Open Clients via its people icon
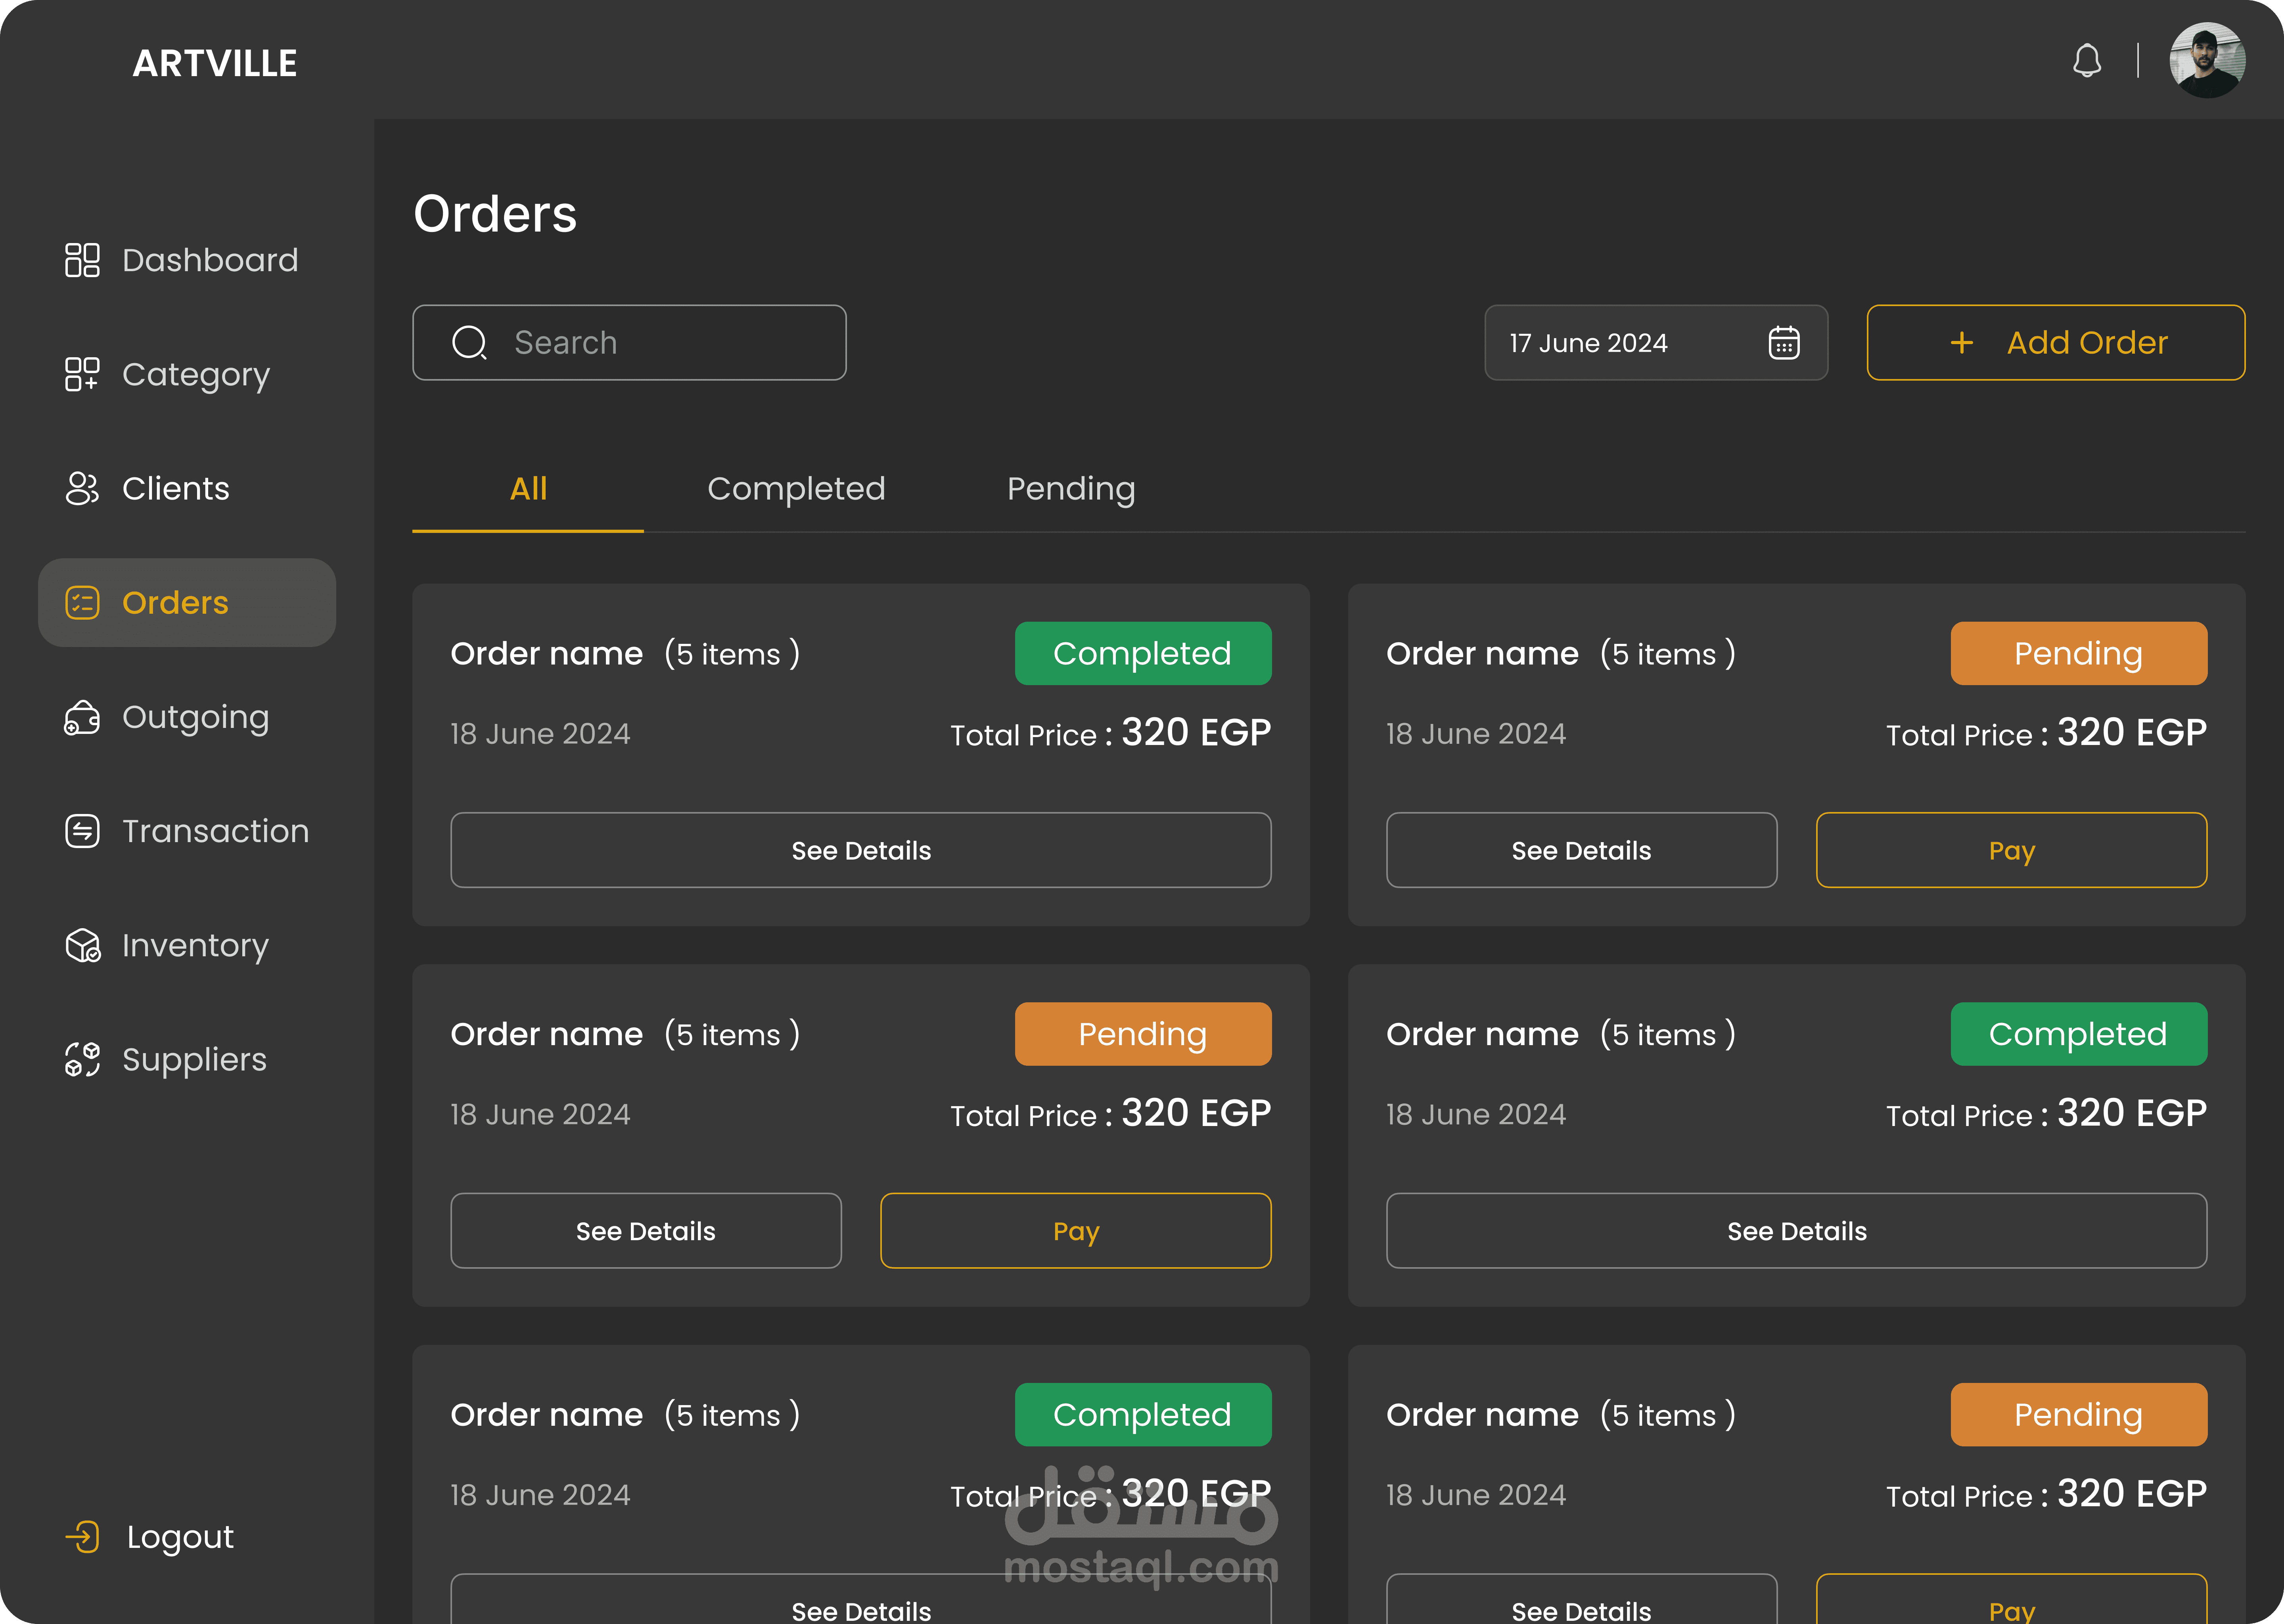 pyautogui.click(x=82, y=488)
